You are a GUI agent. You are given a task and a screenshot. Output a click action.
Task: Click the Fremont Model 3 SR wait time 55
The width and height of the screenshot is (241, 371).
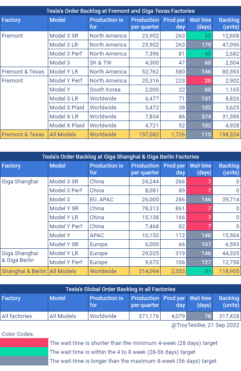[x=200, y=36]
